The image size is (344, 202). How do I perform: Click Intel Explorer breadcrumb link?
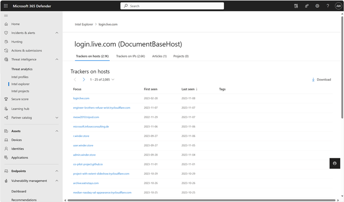pos(84,24)
